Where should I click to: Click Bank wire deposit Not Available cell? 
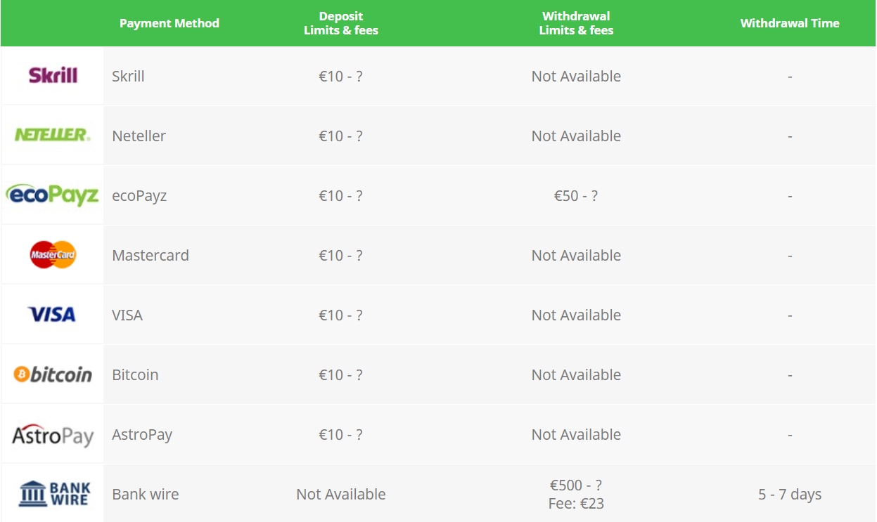[341, 494]
